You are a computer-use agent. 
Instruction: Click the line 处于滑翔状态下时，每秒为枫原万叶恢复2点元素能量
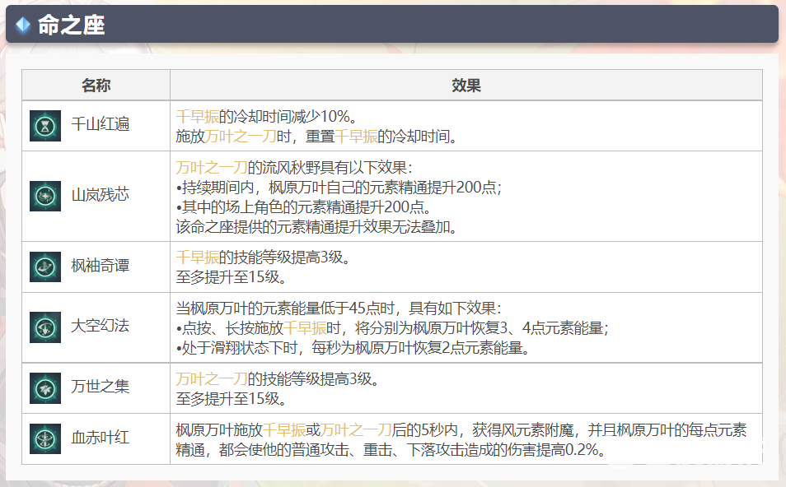(x=353, y=348)
